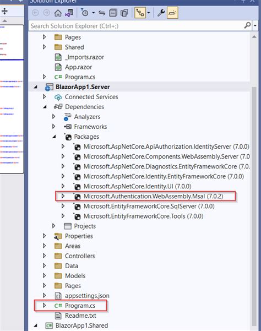Click the Collapse All toolbar icon
This screenshot has height=331, width=261.
pyautogui.click(x=113, y=13)
